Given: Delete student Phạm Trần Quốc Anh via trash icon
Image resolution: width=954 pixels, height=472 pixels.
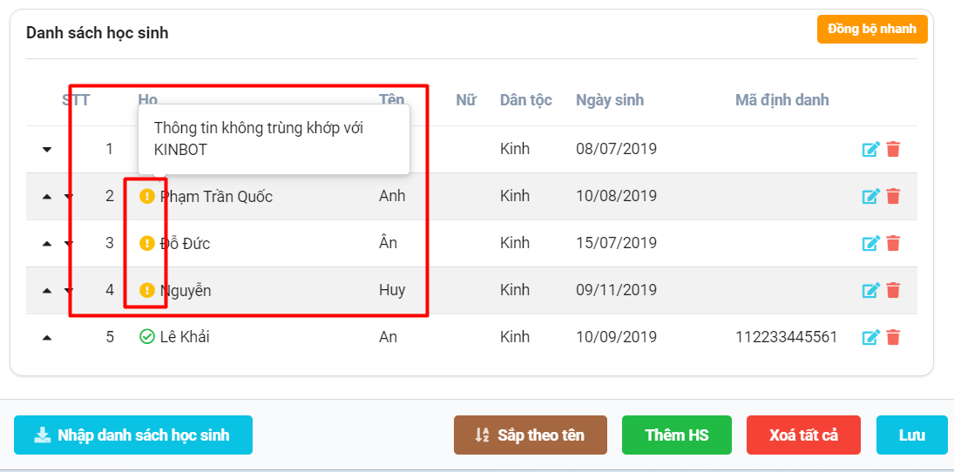Looking at the screenshot, I should (x=893, y=196).
